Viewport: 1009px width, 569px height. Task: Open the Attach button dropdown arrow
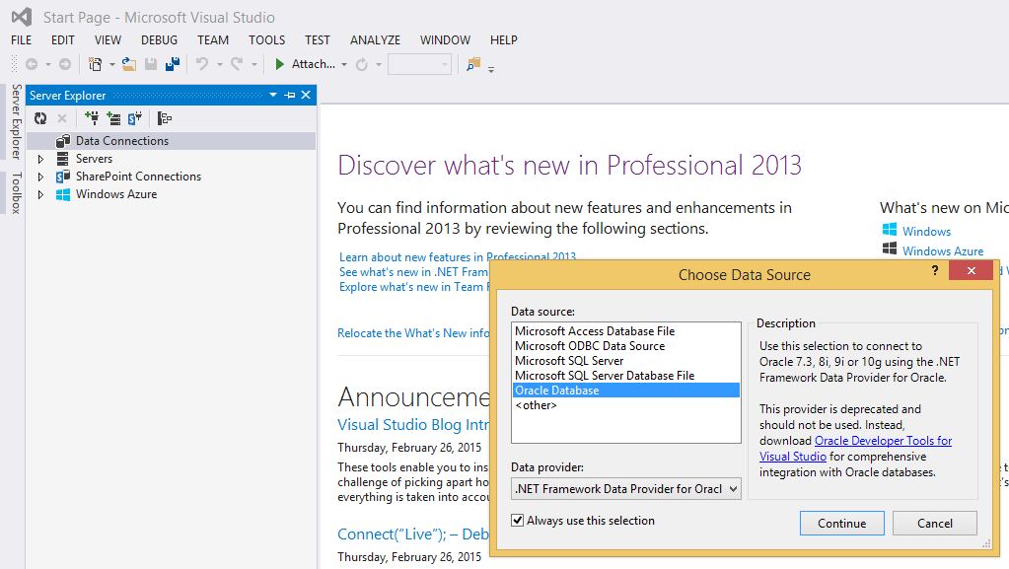[344, 65]
